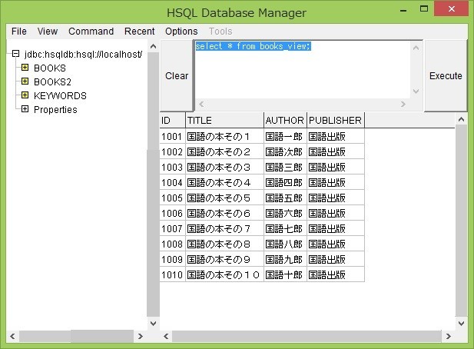The width and height of the screenshot is (474, 349).
Task: Expand the BOOKS2 table node
Action: click(25, 81)
